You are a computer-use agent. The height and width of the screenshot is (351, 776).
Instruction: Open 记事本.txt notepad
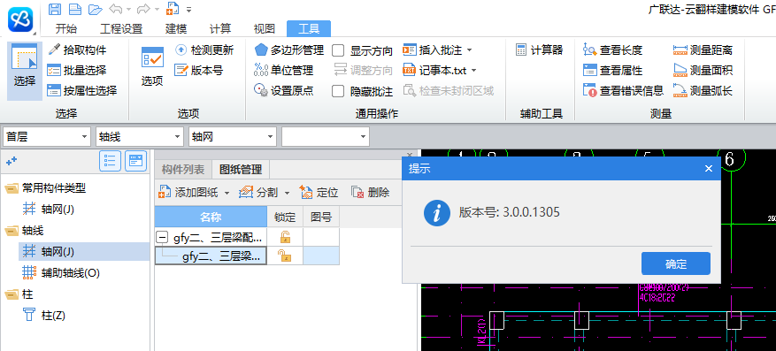(x=434, y=70)
